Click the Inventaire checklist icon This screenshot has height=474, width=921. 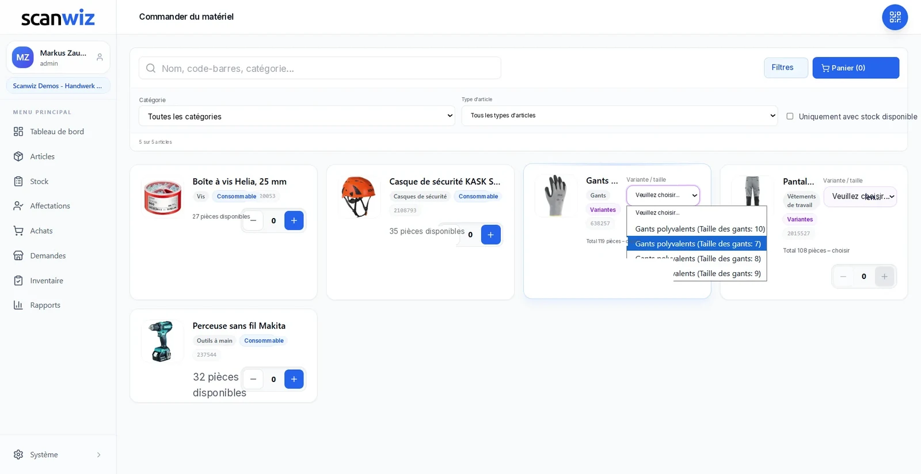(x=18, y=281)
